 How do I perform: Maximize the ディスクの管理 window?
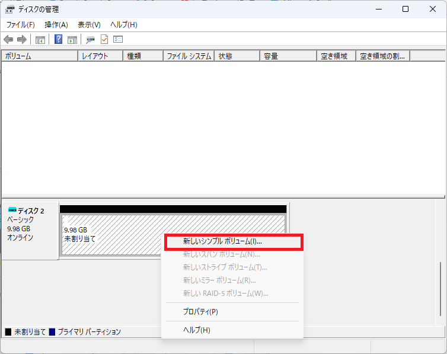point(406,9)
